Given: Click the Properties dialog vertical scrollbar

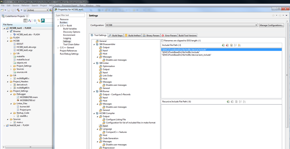Looking at the screenshot, I should pos(287,75).
